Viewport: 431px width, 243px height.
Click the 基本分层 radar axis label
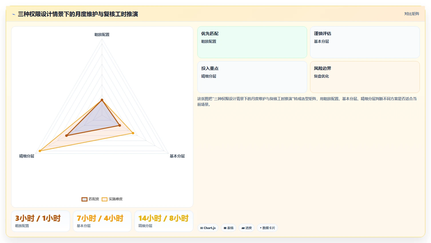click(x=177, y=156)
